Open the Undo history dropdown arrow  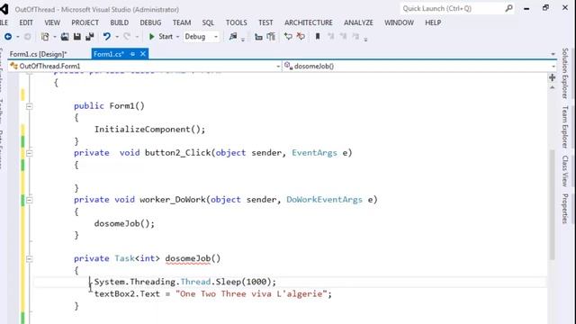(x=117, y=37)
